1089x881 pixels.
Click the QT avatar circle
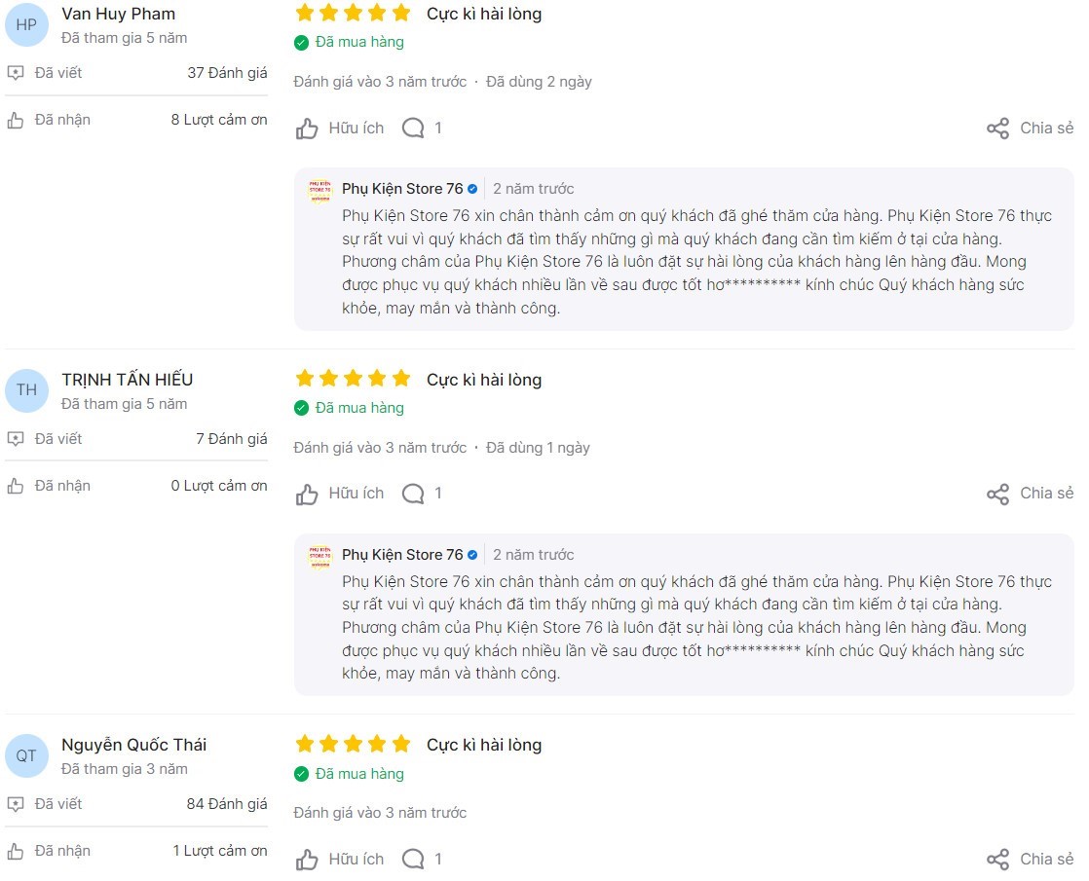26,755
